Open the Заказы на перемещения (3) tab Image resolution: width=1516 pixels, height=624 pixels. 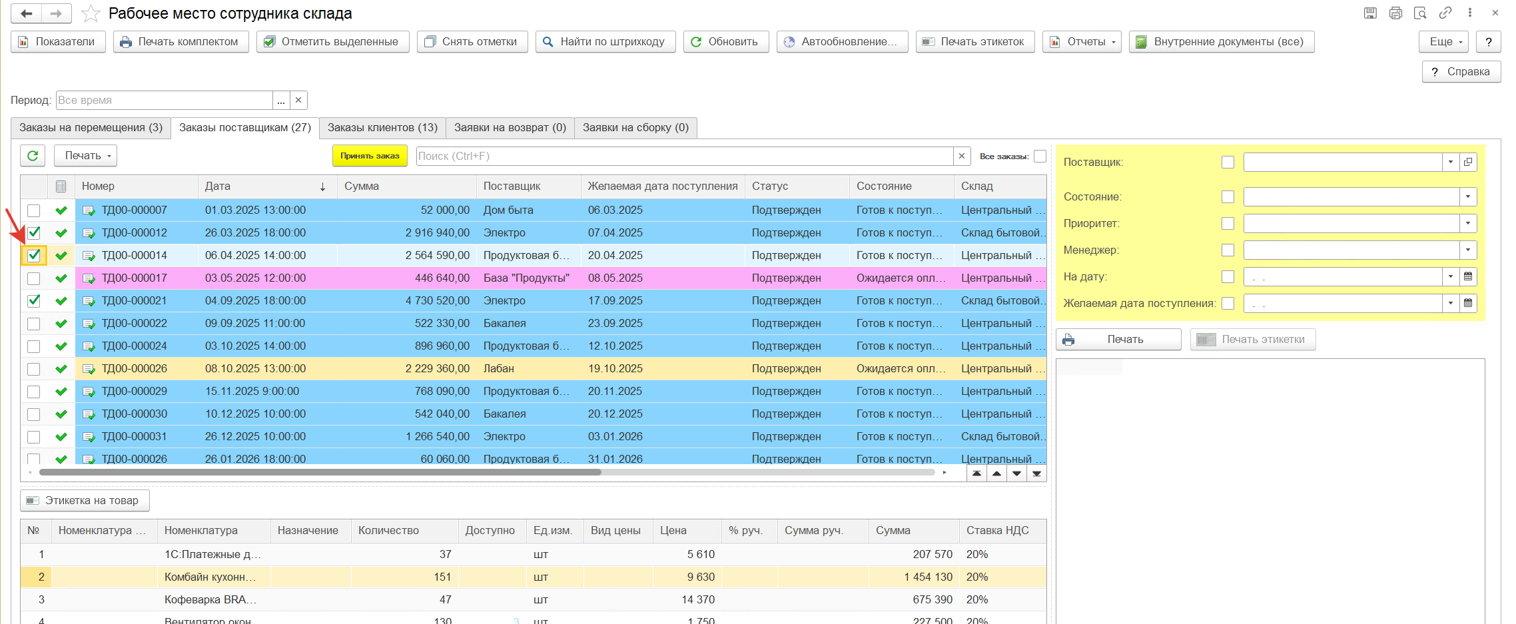(91, 128)
